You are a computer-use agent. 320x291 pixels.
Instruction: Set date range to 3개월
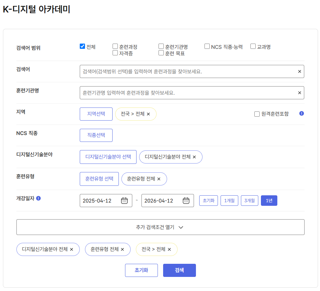(249, 201)
